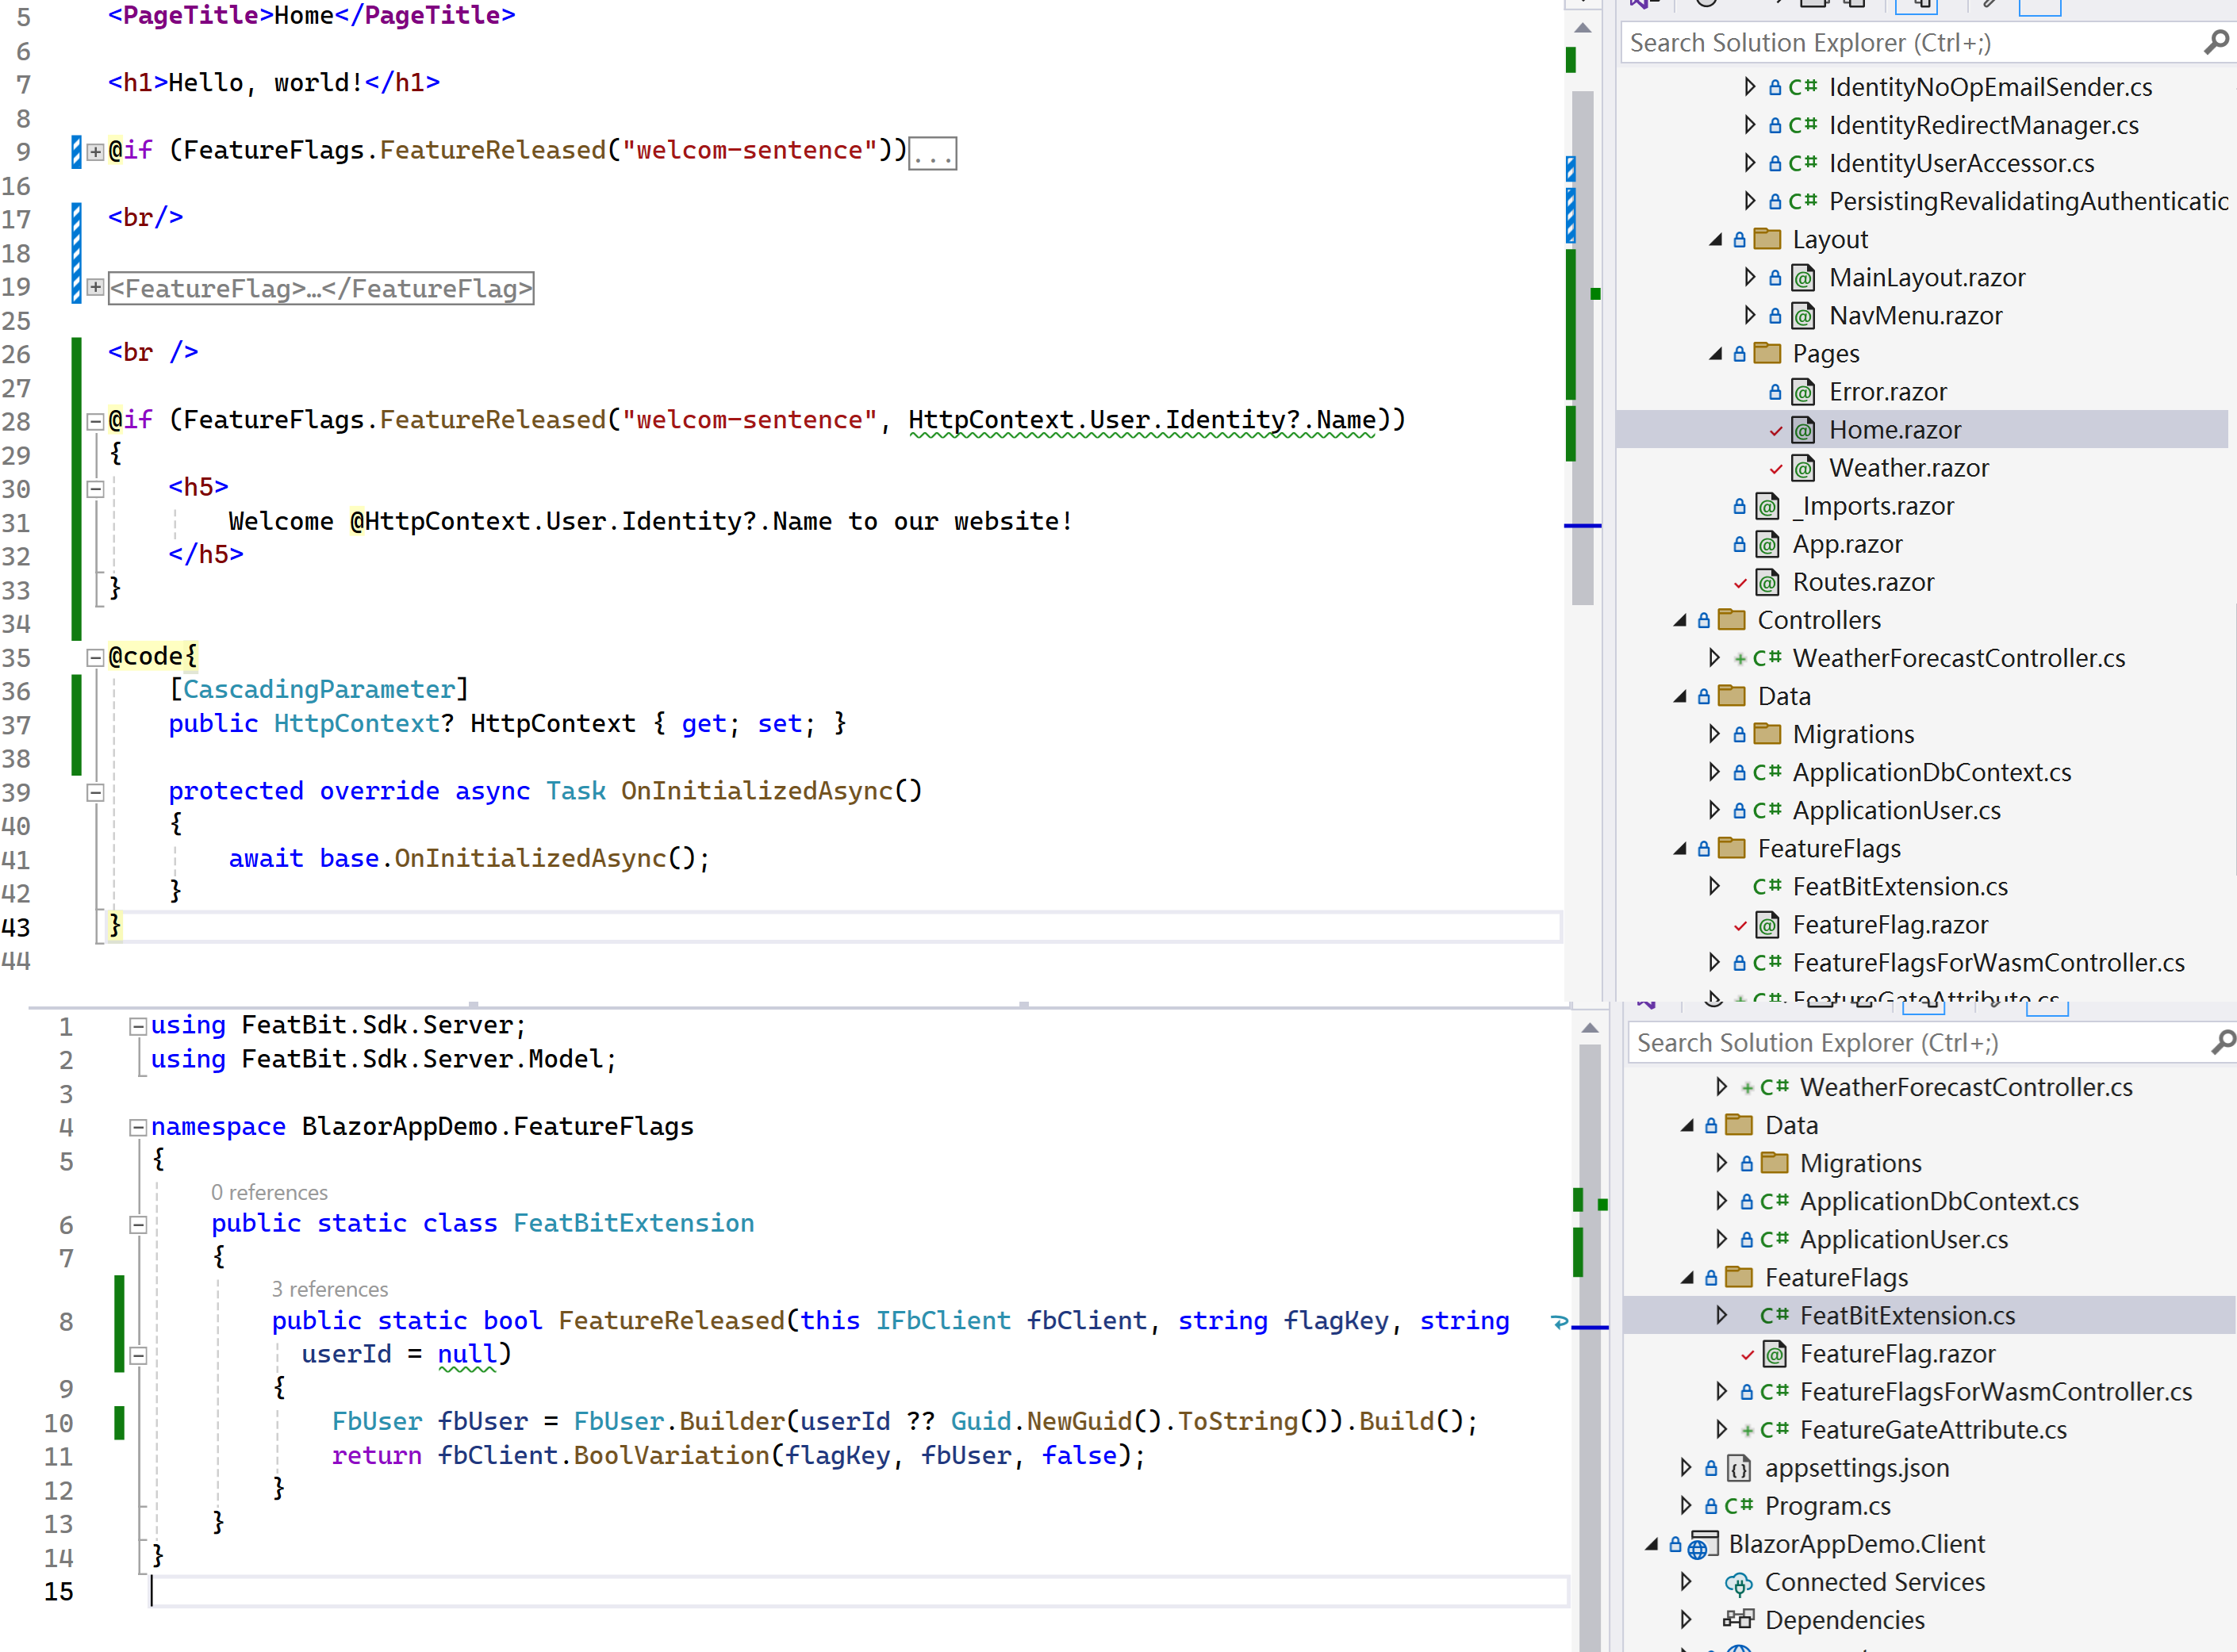Viewport: 2237px width, 1652px height.
Task: Collapse the OnInitializedAsync method on line 39
Action: pyautogui.click(x=95, y=793)
